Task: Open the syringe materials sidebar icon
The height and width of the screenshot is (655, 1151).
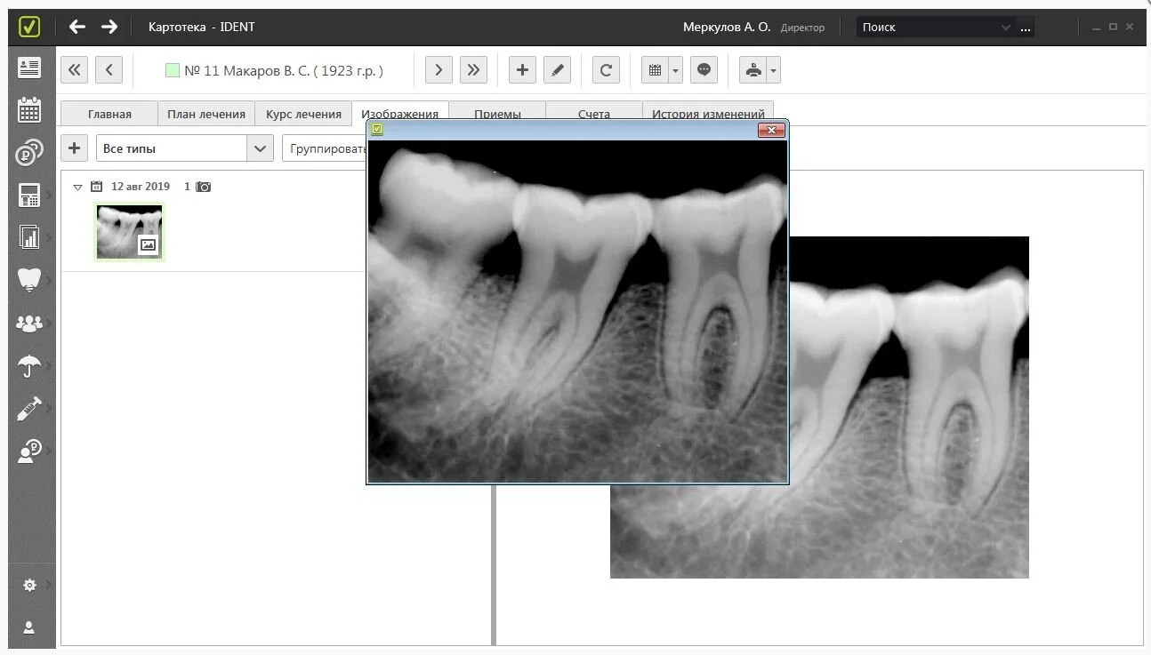Action: [x=29, y=408]
